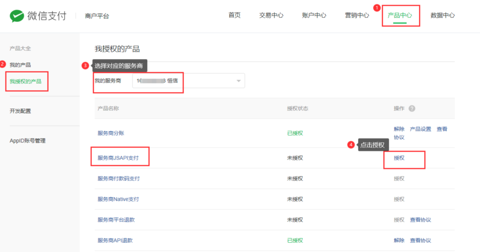Switch to the 营销中心 tab
This screenshot has width=480, height=252.
tap(357, 15)
